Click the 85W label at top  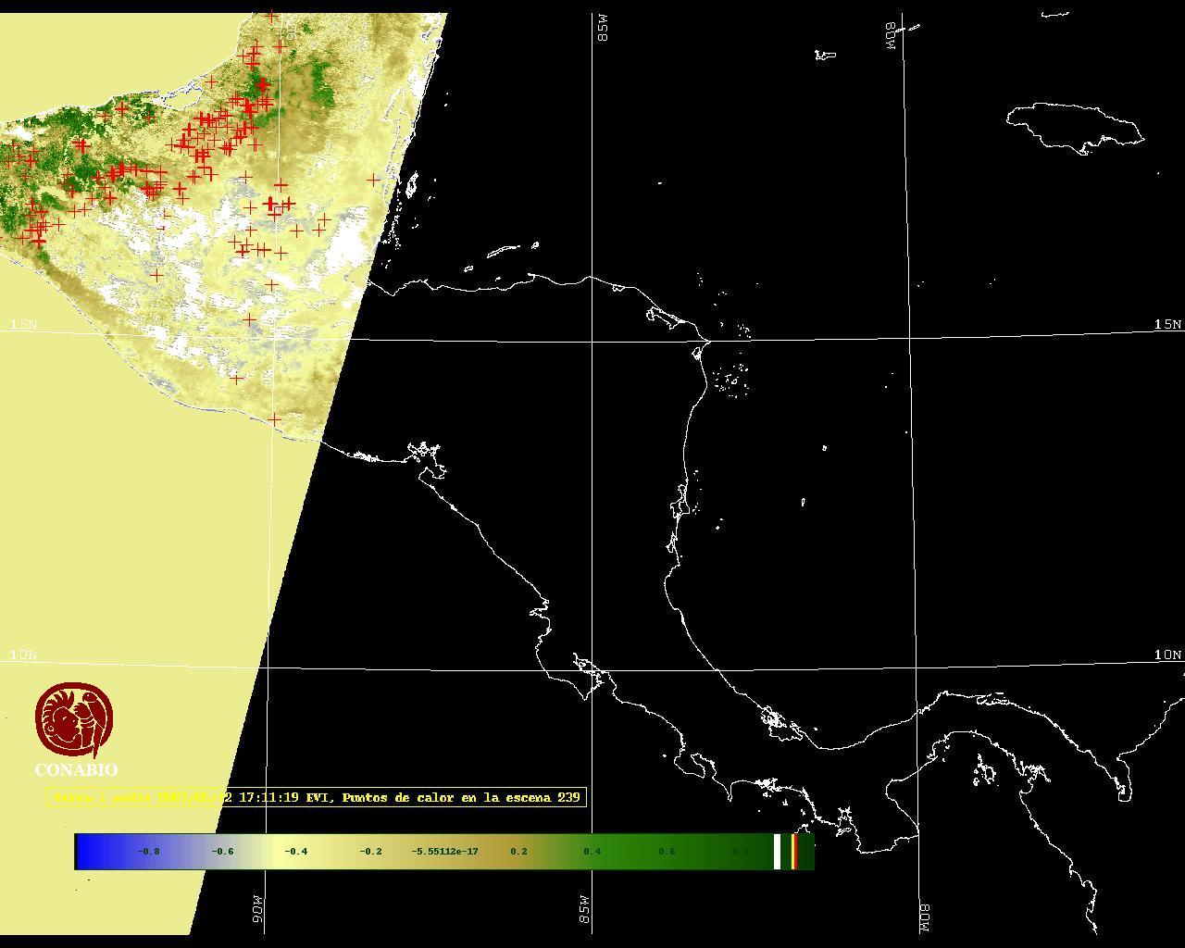tap(604, 29)
